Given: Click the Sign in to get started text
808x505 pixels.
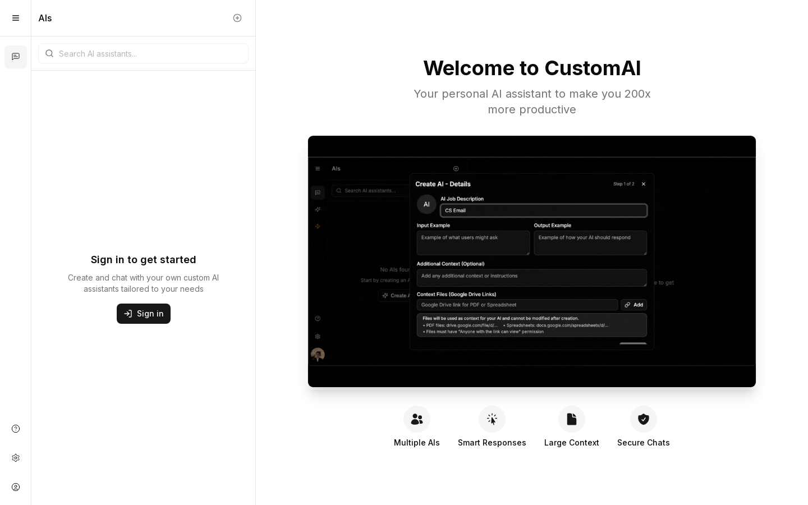Looking at the screenshot, I should (x=144, y=260).
